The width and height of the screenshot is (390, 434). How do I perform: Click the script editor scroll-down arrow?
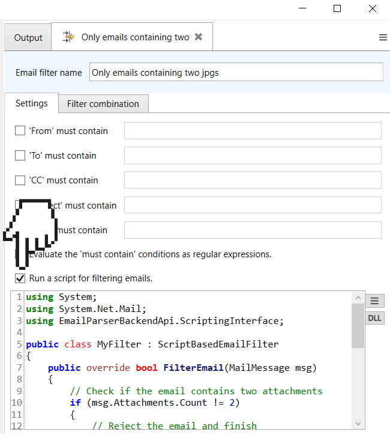[x=358, y=423]
